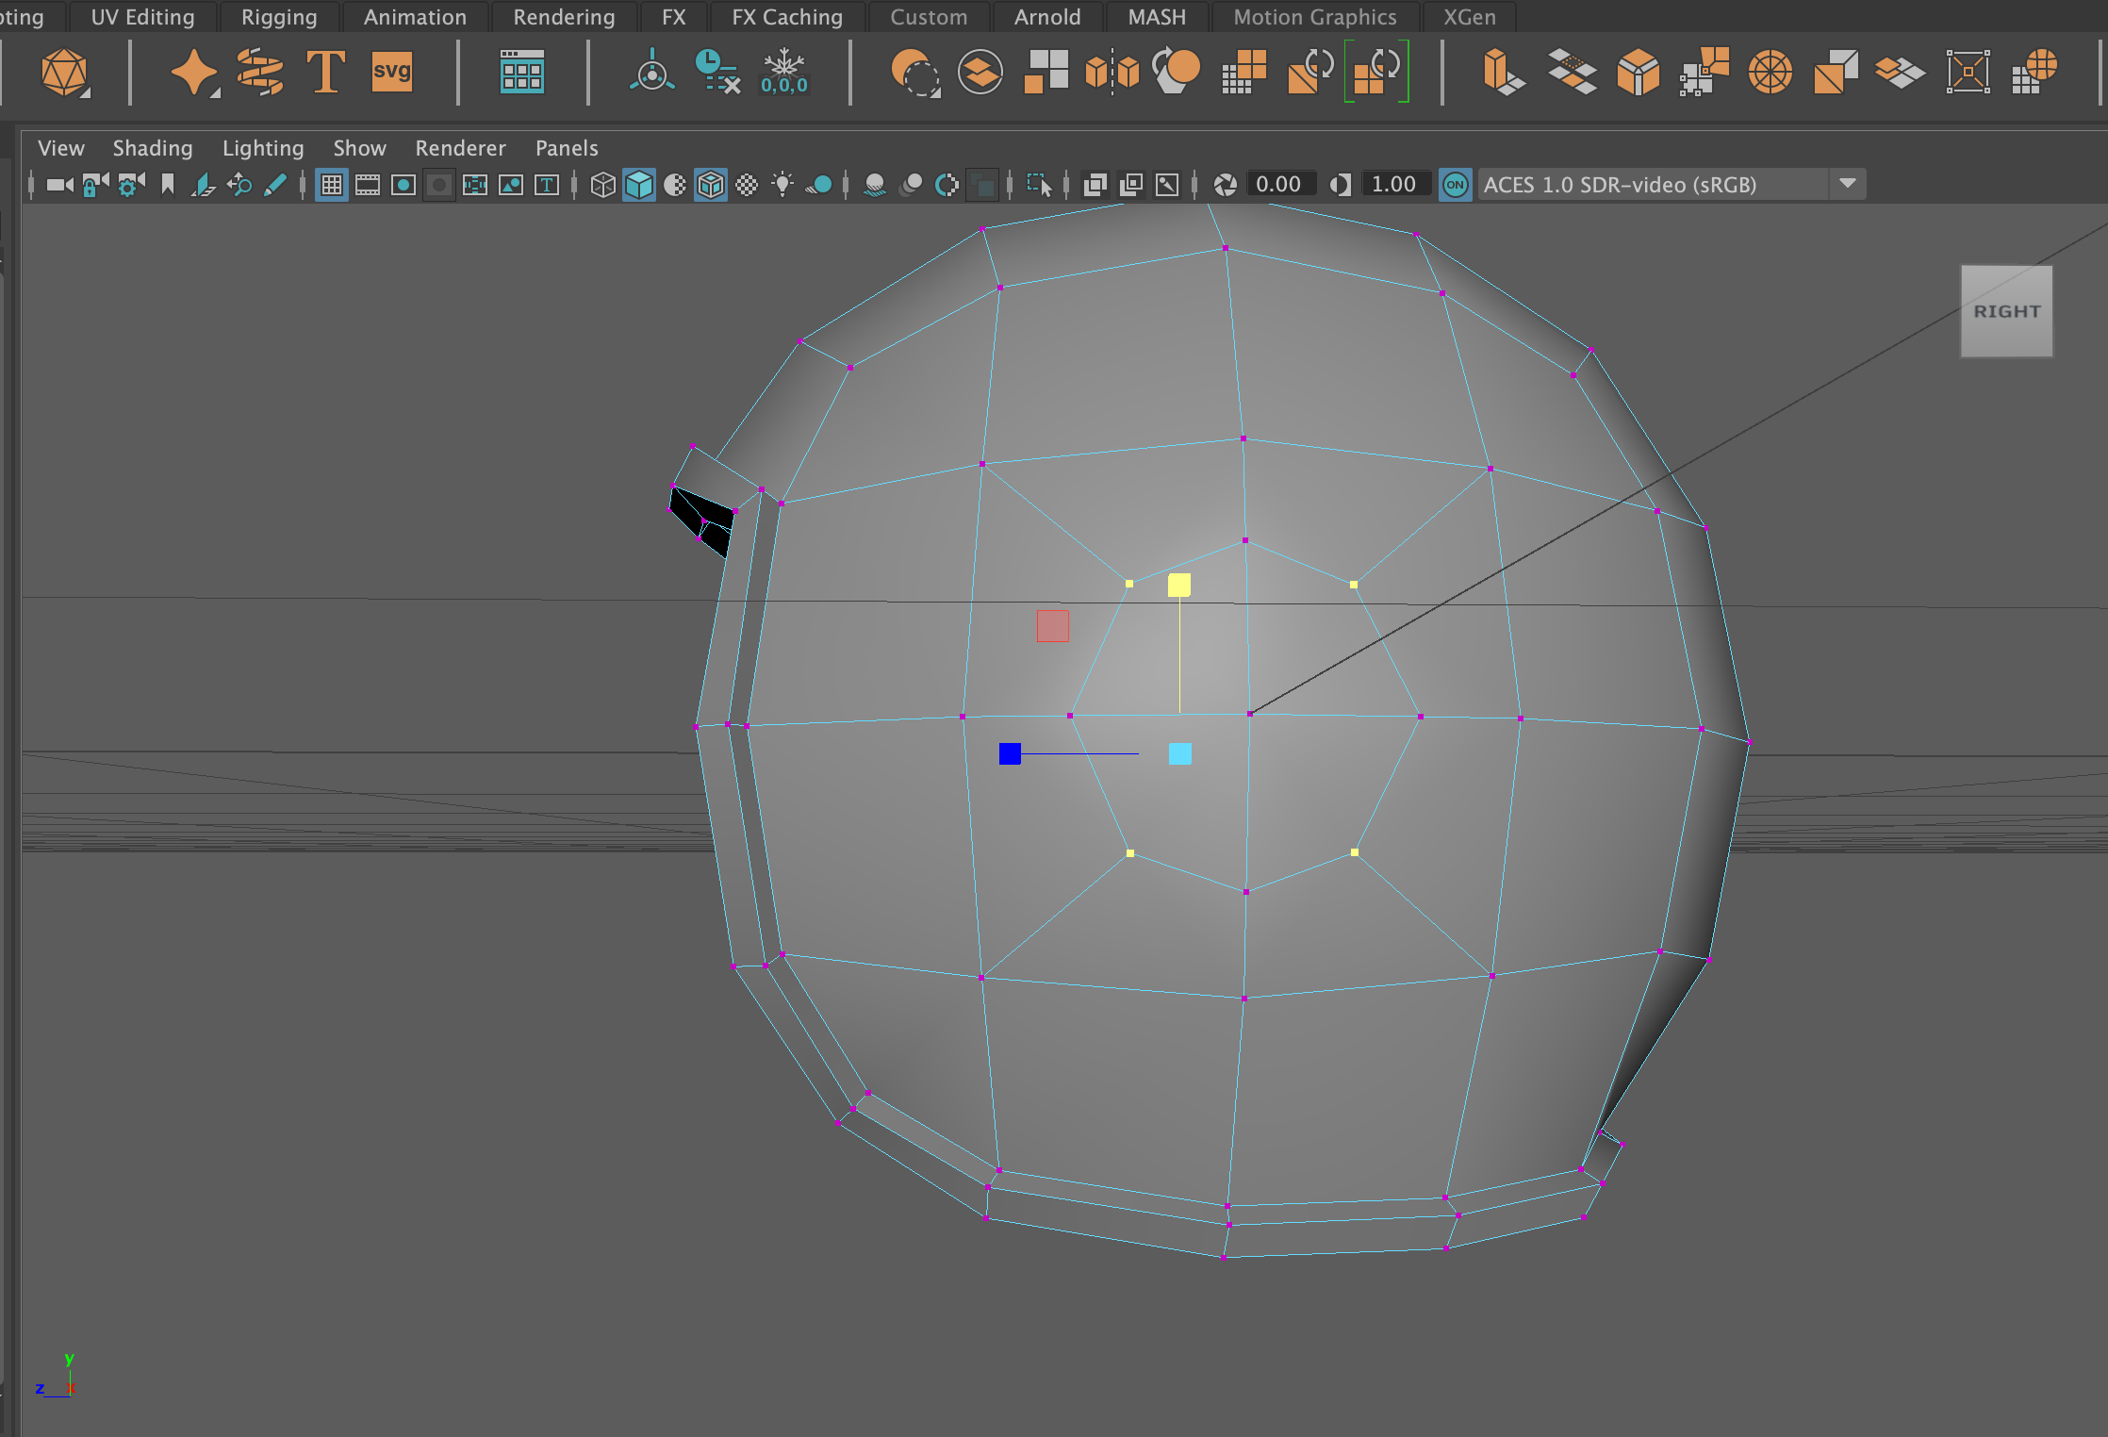Open the Show panel menu
This screenshot has width=2108, height=1437.
pos(359,148)
